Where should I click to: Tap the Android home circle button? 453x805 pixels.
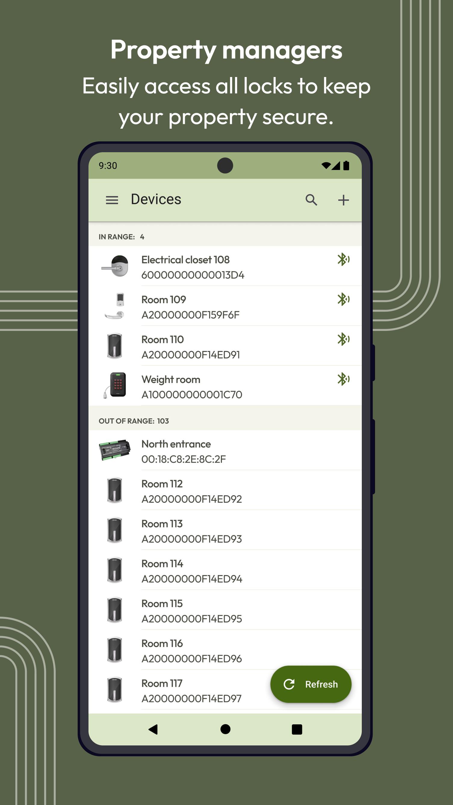pyautogui.click(x=225, y=729)
